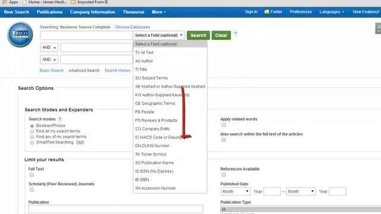
Task: Open the first AND operator dropdown
Action: point(49,48)
